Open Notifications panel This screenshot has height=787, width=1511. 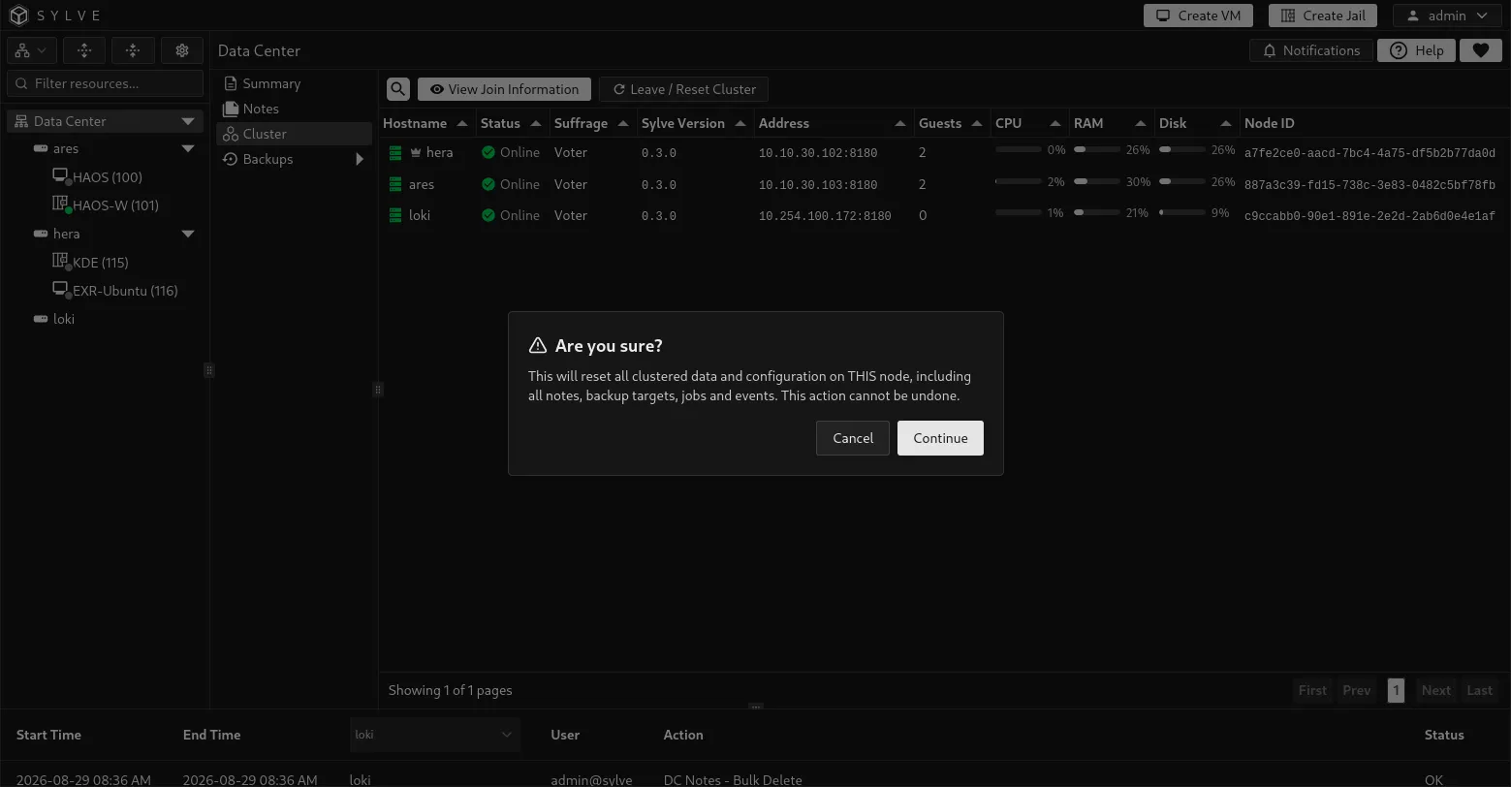click(x=1311, y=50)
